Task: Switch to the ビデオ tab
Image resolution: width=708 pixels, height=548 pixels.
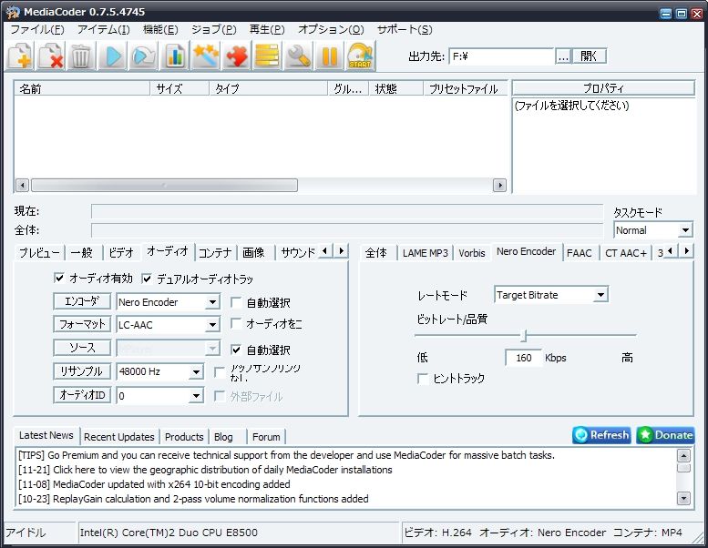Action: click(x=121, y=252)
